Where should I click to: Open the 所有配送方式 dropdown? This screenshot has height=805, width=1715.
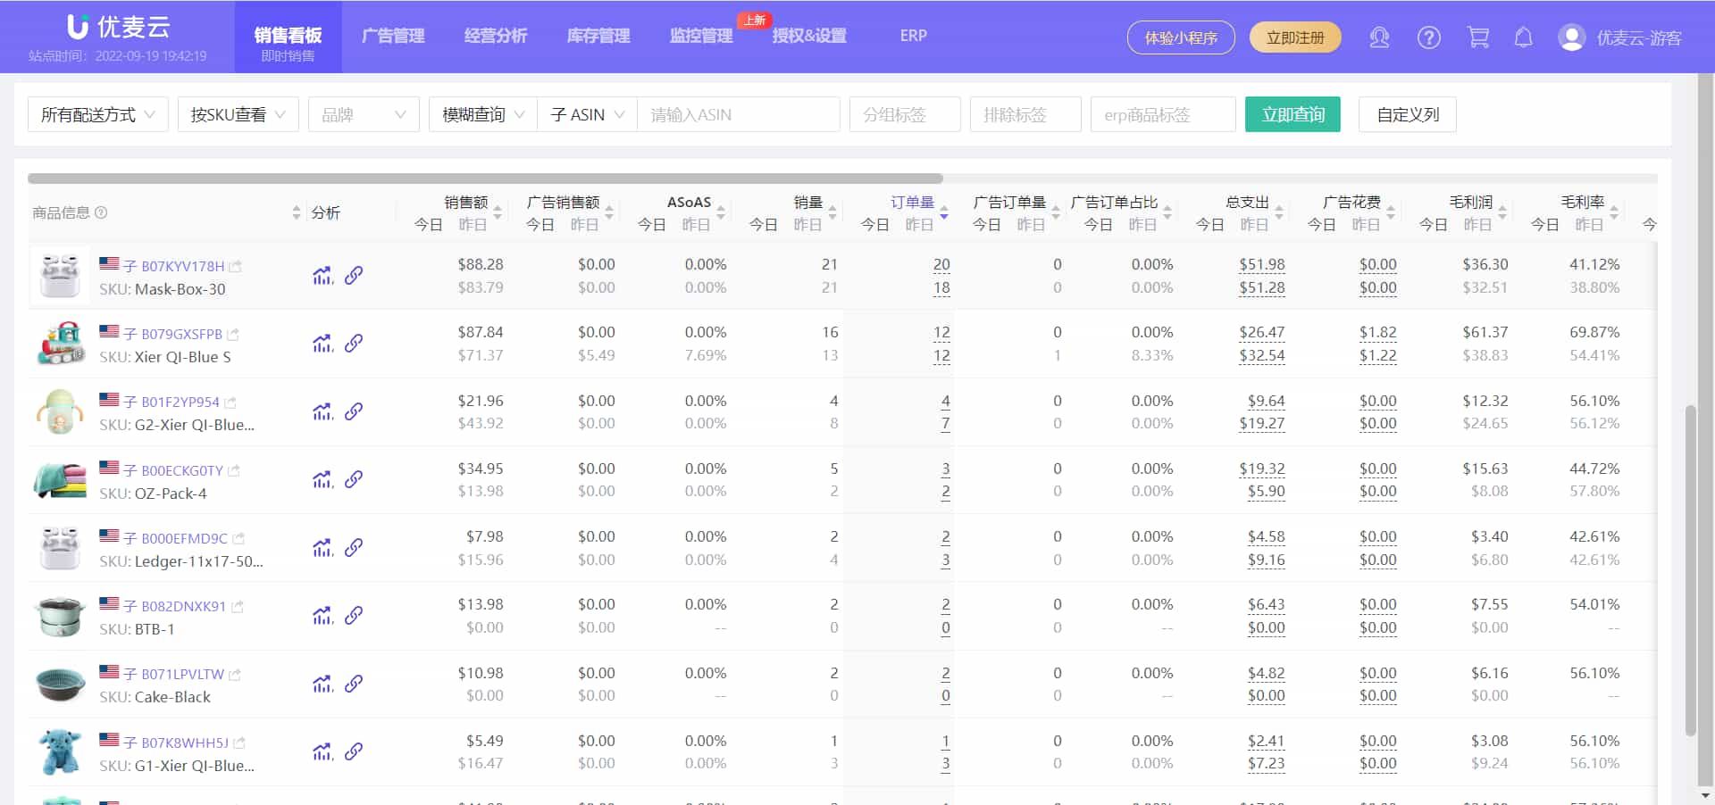click(x=97, y=114)
